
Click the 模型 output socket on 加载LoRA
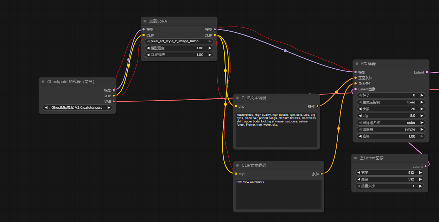(215, 30)
